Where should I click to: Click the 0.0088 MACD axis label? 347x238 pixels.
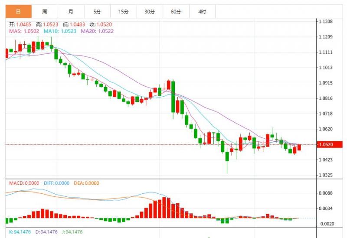pyautogui.click(x=326, y=193)
